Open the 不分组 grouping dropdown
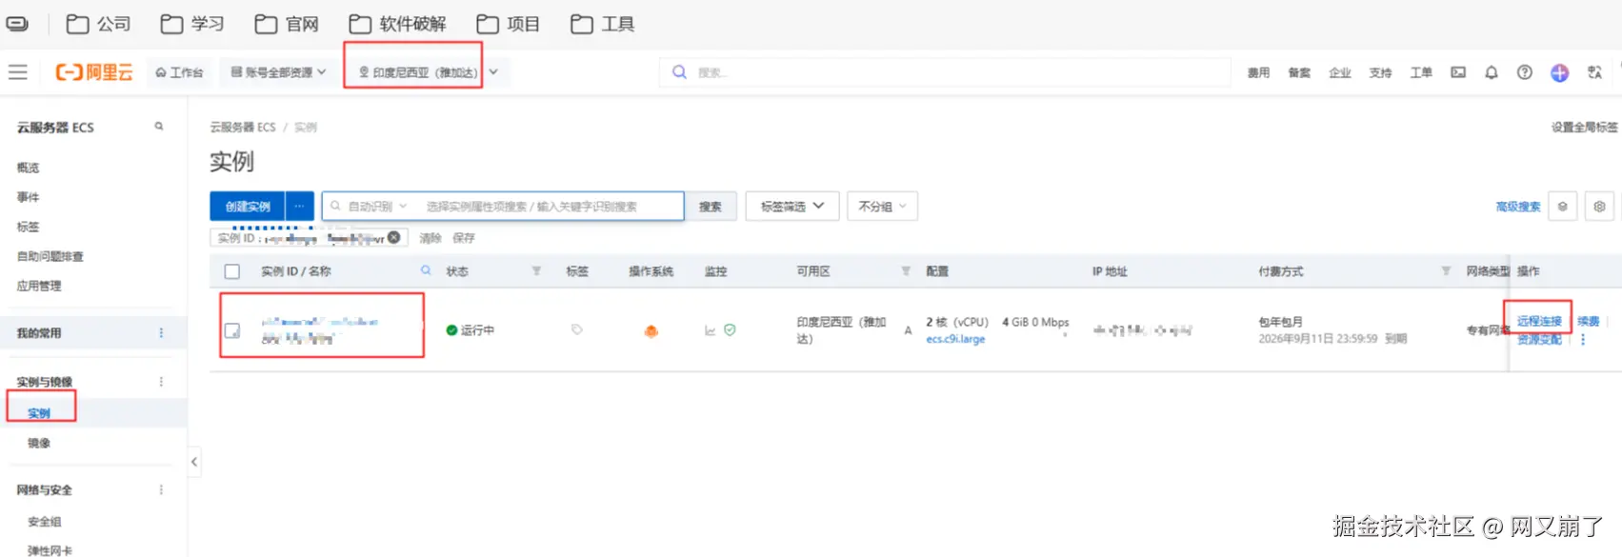Image resolution: width=1622 pixels, height=557 pixels. coord(882,206)
